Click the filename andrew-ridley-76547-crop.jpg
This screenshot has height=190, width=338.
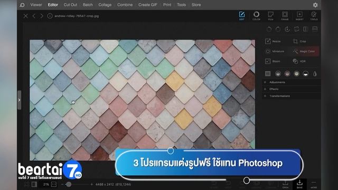point(77,16)
